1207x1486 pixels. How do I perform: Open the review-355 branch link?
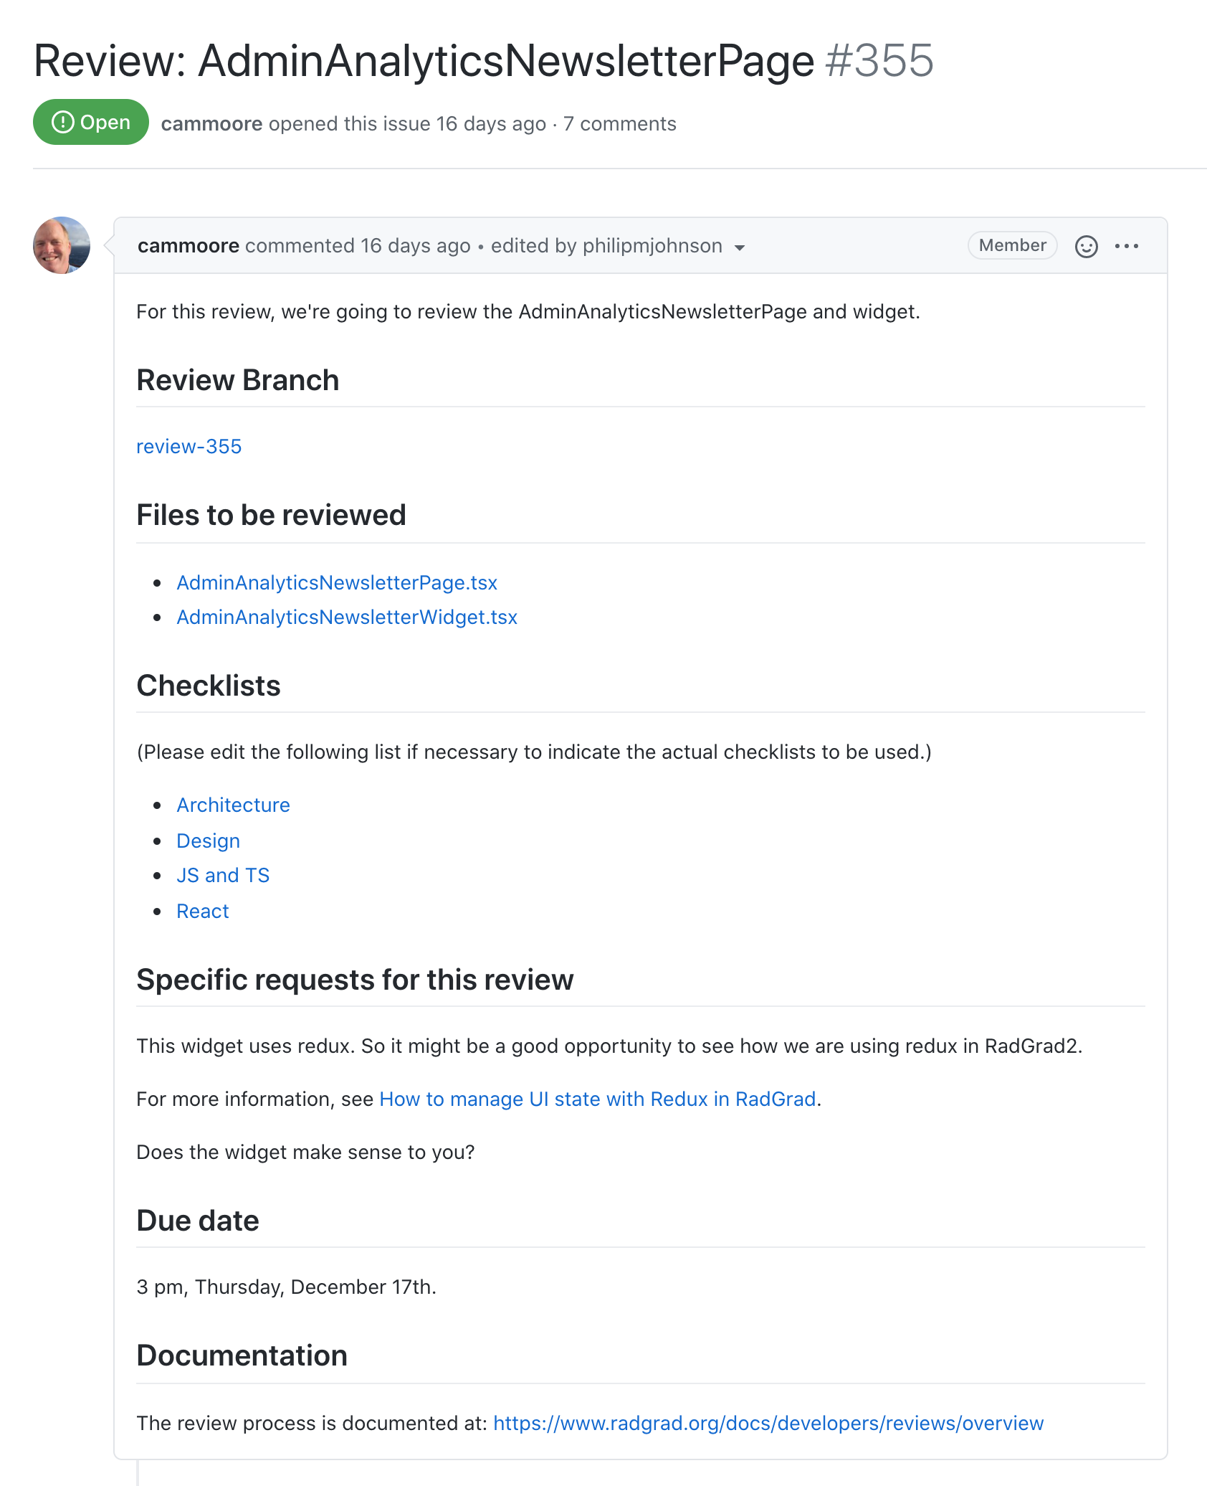coord(189,446)
